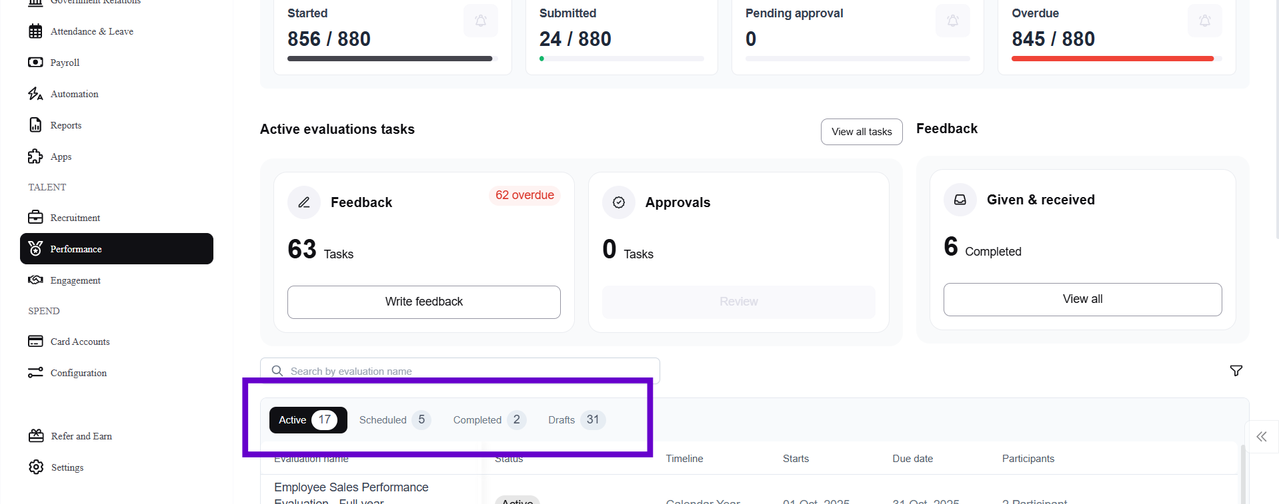
Task: Click the filter funnel icon
Action: pos(1236,371)
